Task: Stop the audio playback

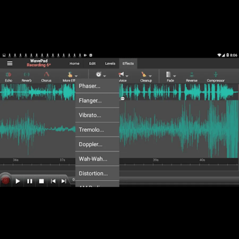Action: [x=41, y=181]
